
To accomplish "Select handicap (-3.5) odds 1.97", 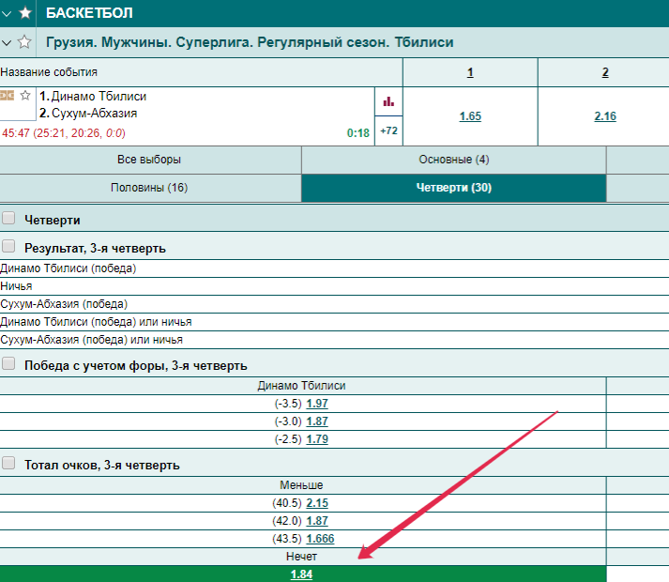I will coord(317,404).
